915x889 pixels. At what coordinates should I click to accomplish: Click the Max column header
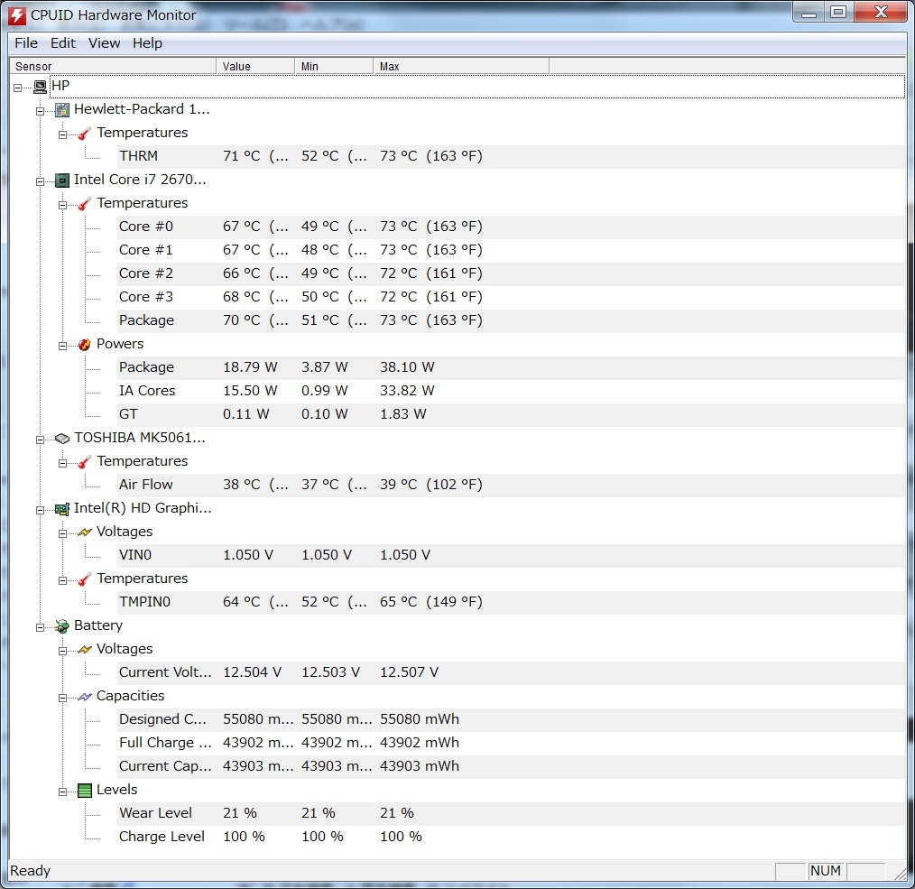click(x=460, y=67)
